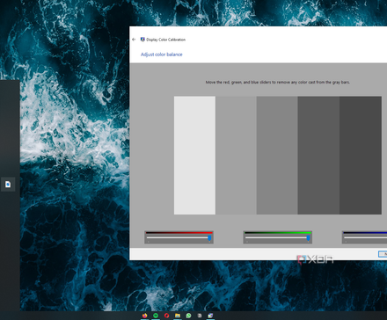
Task: Click the Display Color Calibration title icon
Action: click(142, 40)
